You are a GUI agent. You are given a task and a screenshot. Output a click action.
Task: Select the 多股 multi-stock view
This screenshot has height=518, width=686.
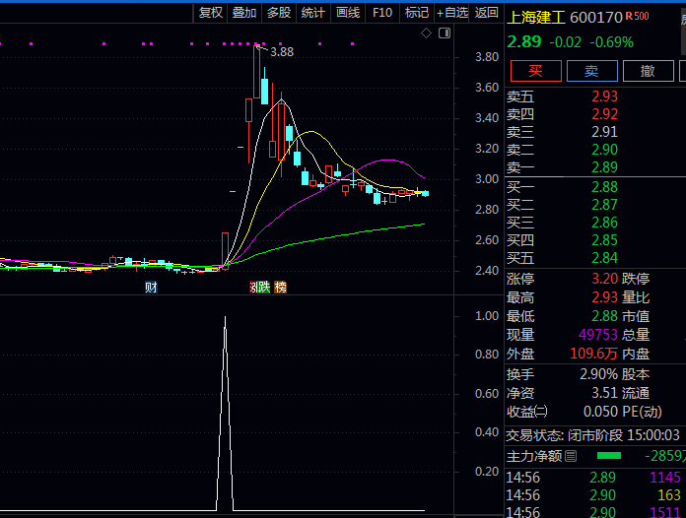pos(279,12)
